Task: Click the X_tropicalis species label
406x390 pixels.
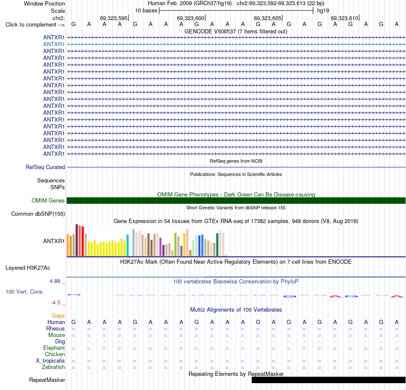Action: [50, 361]
